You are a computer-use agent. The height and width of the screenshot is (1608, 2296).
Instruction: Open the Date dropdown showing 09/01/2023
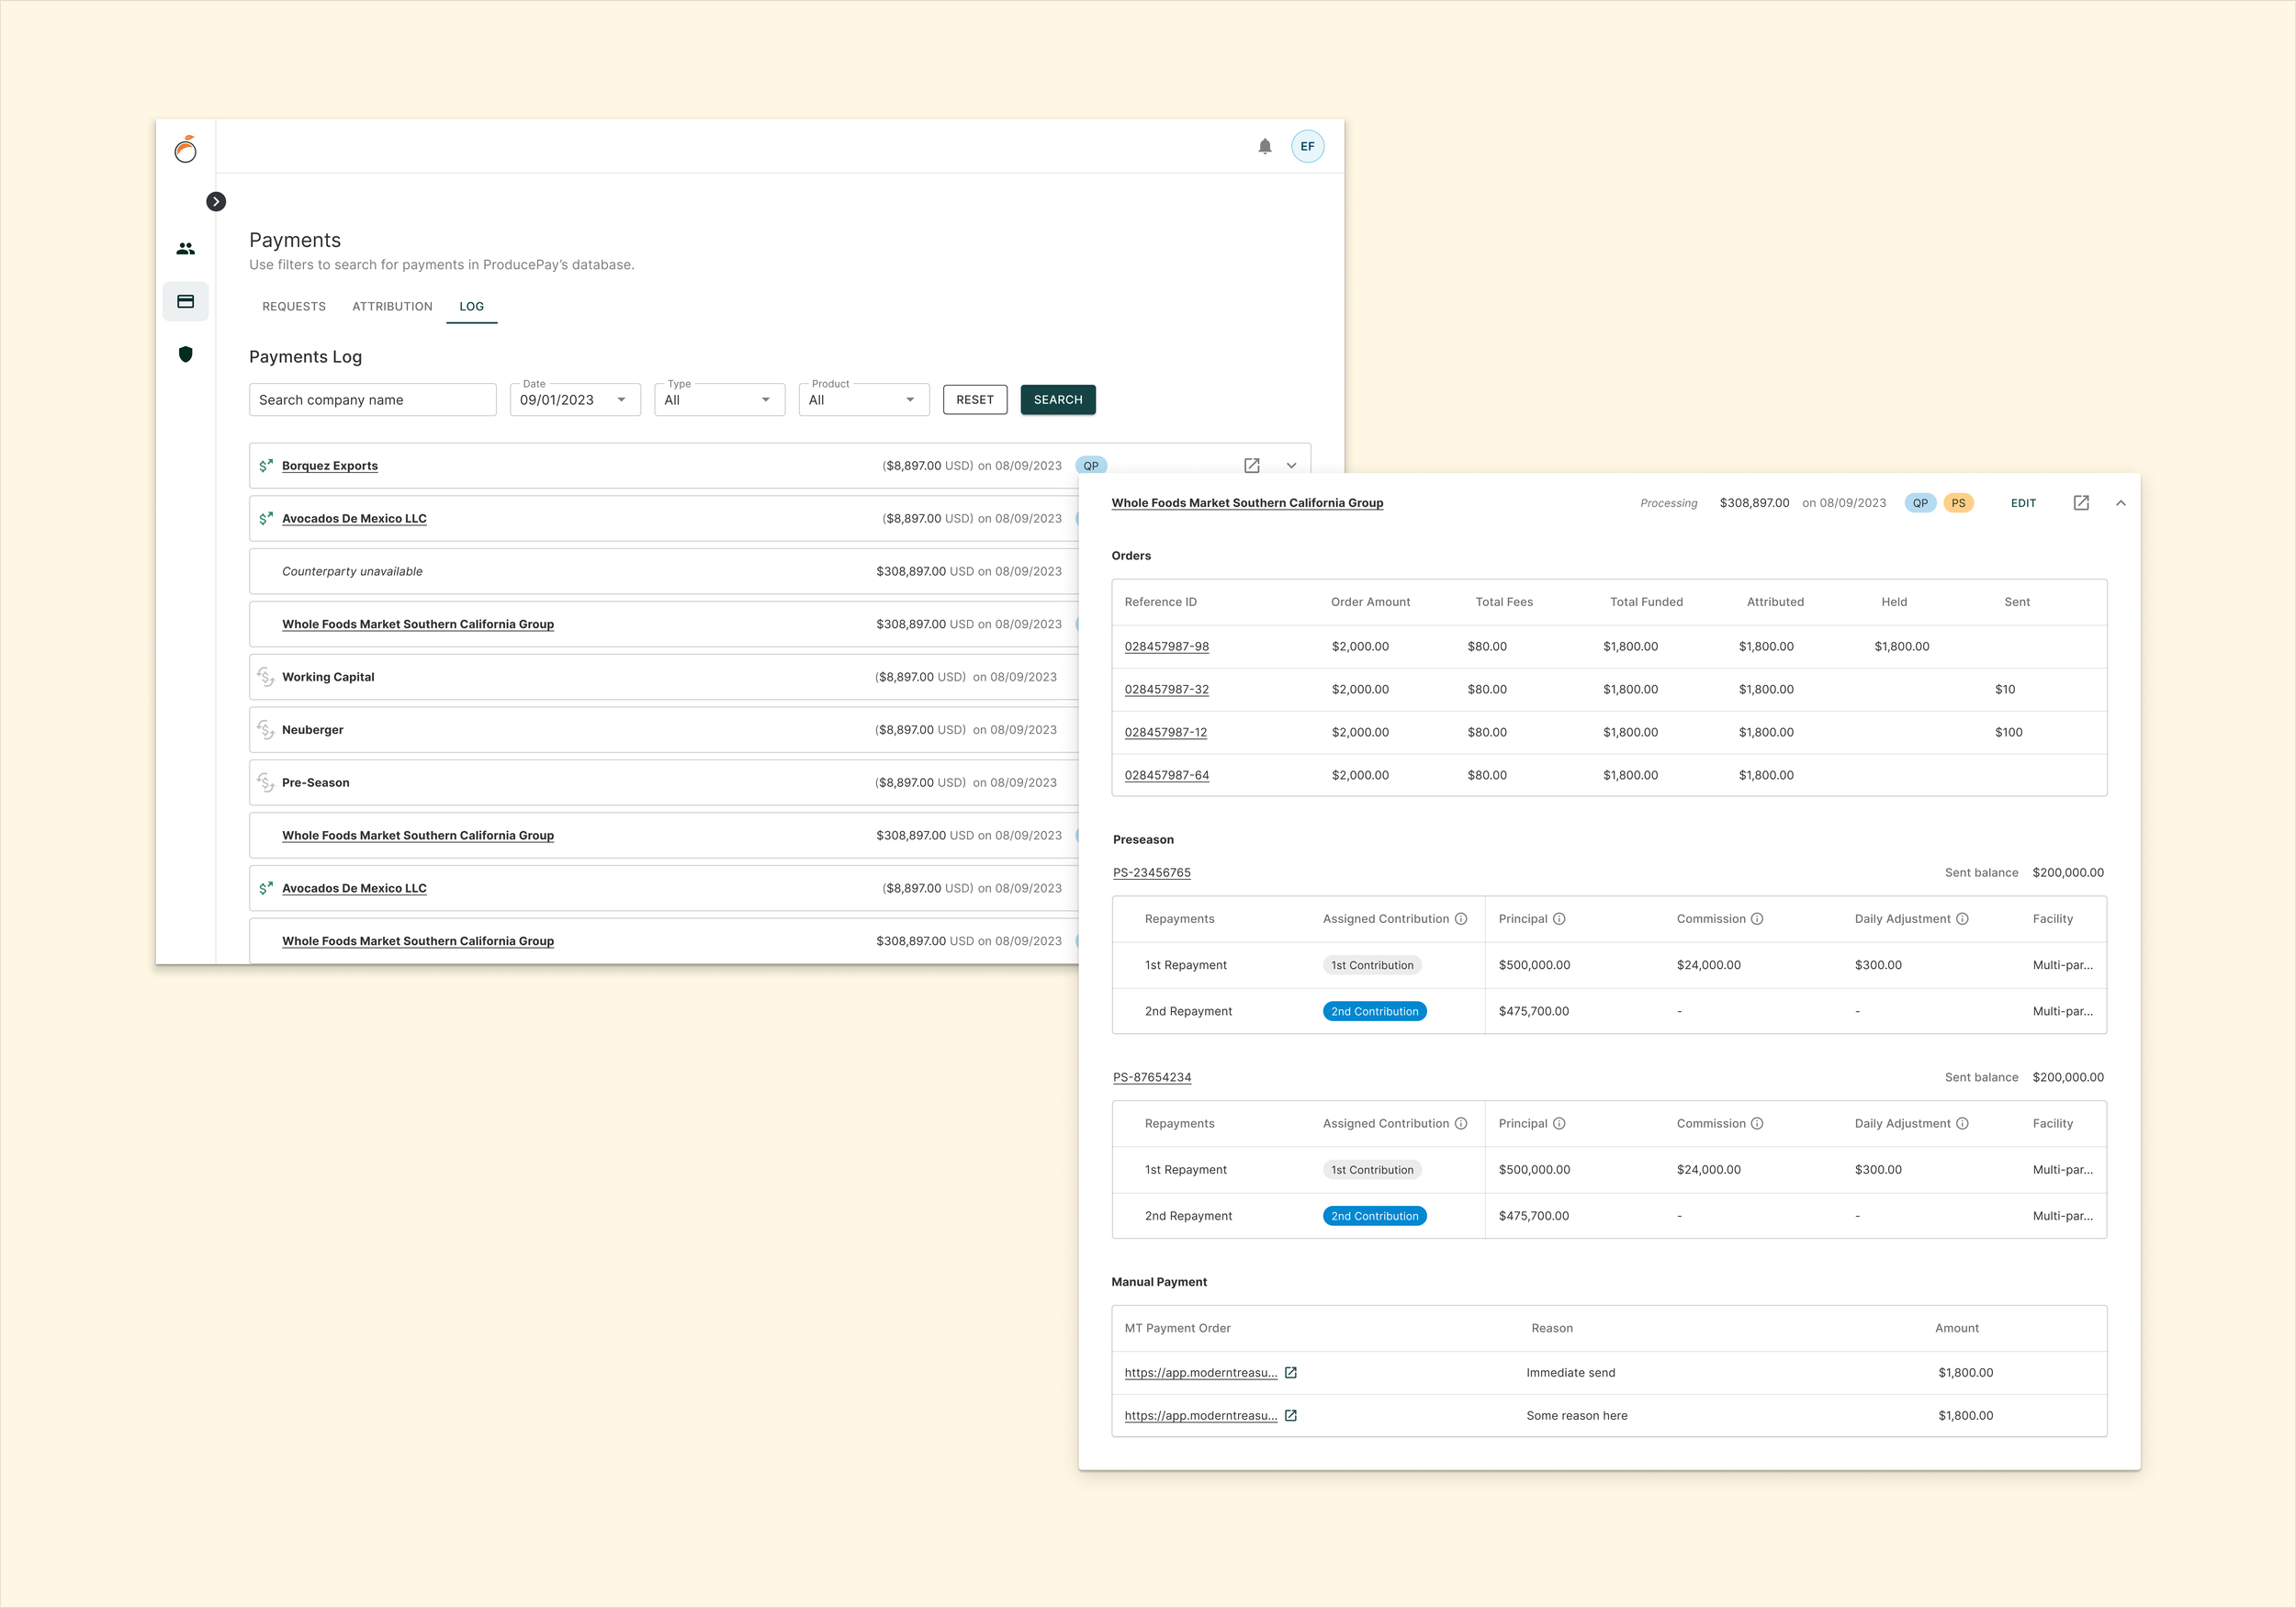pyautogui.click(x=575, y=400)
